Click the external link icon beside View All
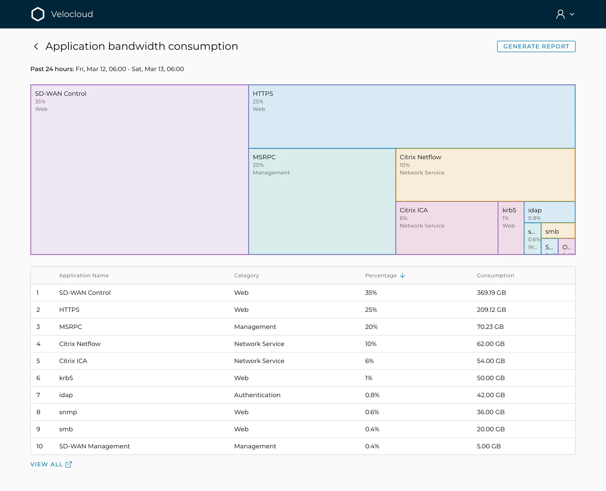 pos(69,464)
